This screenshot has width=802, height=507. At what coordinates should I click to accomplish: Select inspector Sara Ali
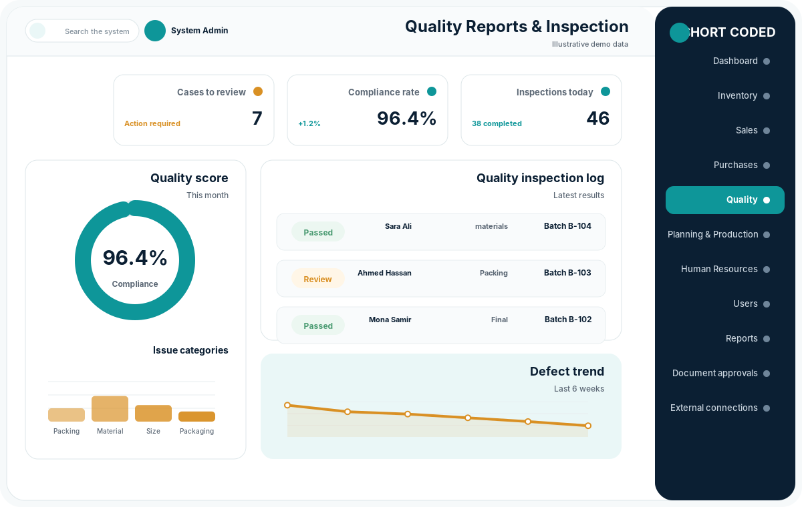398,226
